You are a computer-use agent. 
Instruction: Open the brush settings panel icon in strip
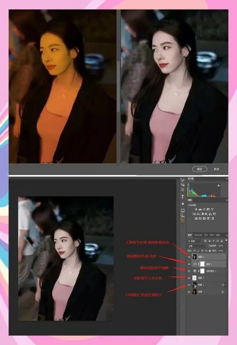pyautogui.click(x=182, y=185)
